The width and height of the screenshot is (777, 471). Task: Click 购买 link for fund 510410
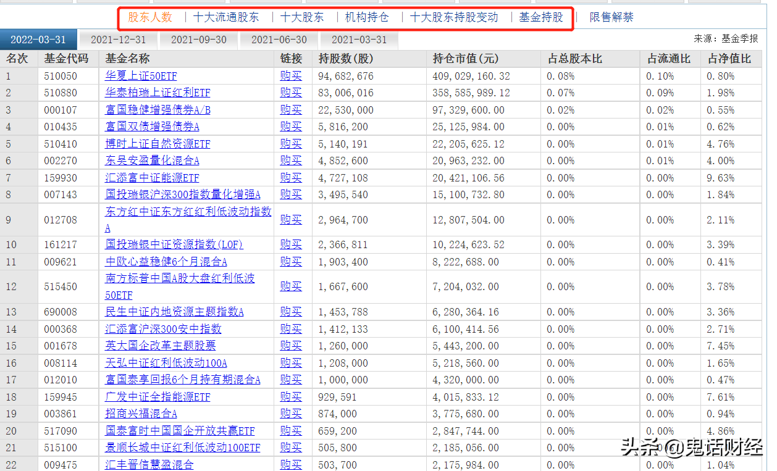(x=291, y=144)
